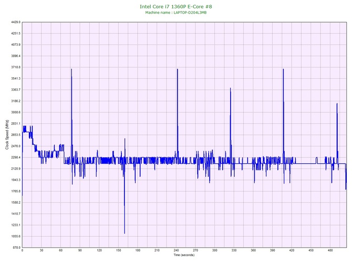Viewport: 352px width, 264px height.
Task: Click the 2653.5 y-axis value
Action: coord(16,135)
